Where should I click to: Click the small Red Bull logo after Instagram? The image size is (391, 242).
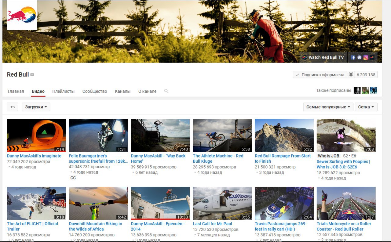click(x=372, y=57)
